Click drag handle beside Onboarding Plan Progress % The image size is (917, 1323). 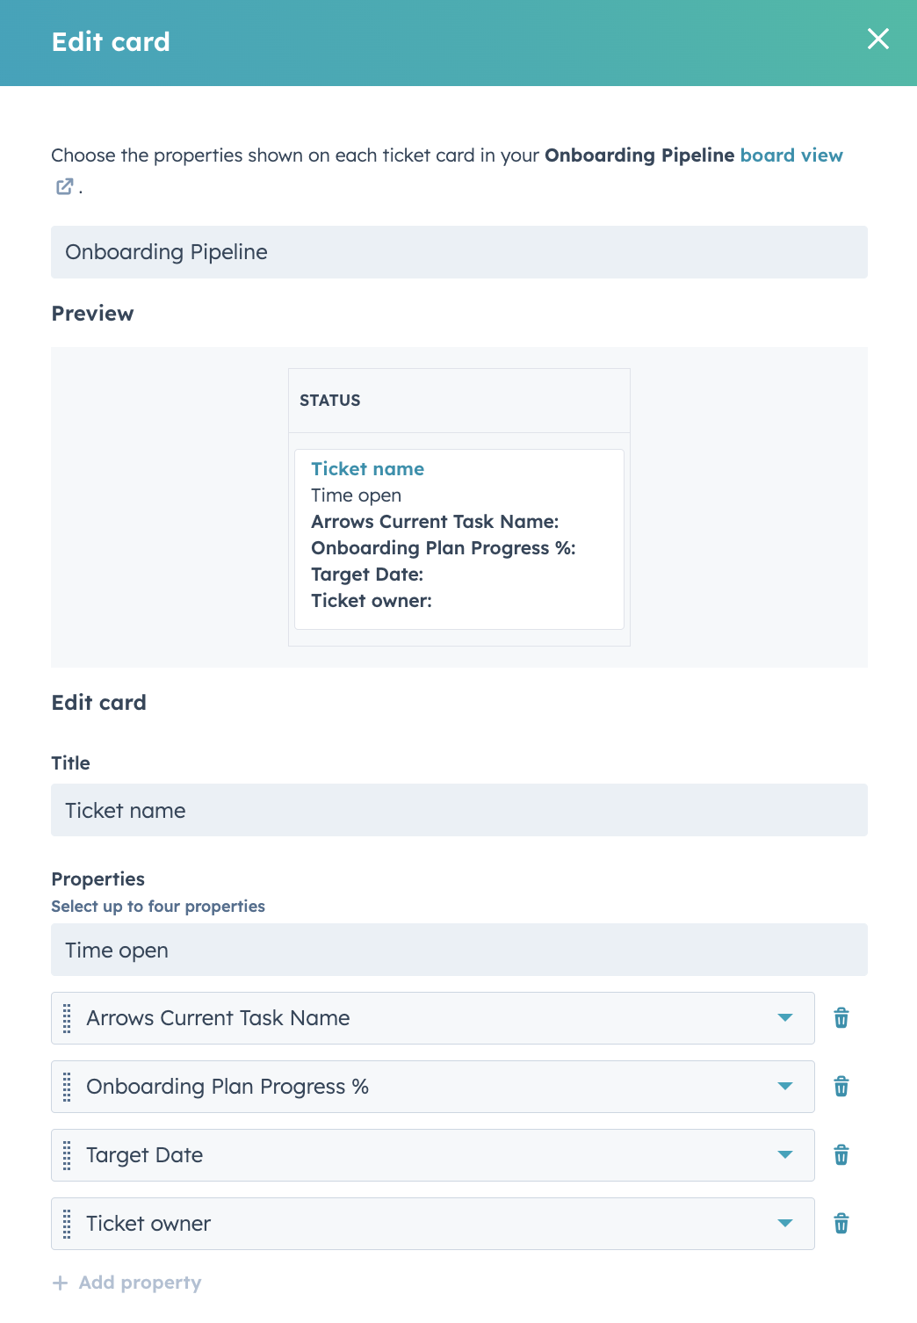coord(67,1087)
